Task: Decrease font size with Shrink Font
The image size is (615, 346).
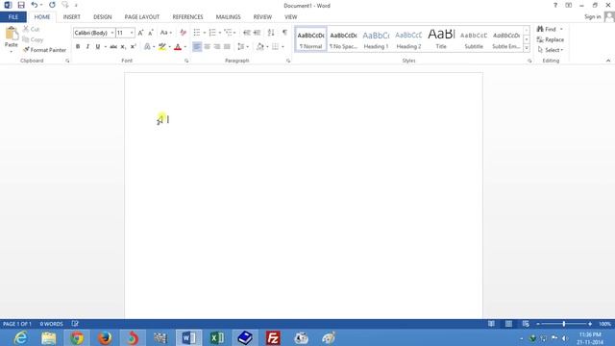Action: [x=151, y=33]
